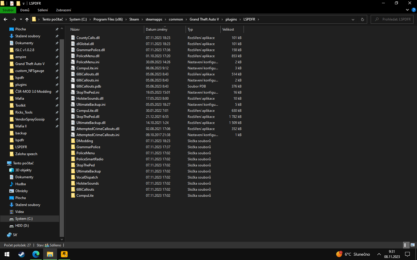Select the PoliceMenu.ini file icon

pyautogui.click(x=73, y=62)
